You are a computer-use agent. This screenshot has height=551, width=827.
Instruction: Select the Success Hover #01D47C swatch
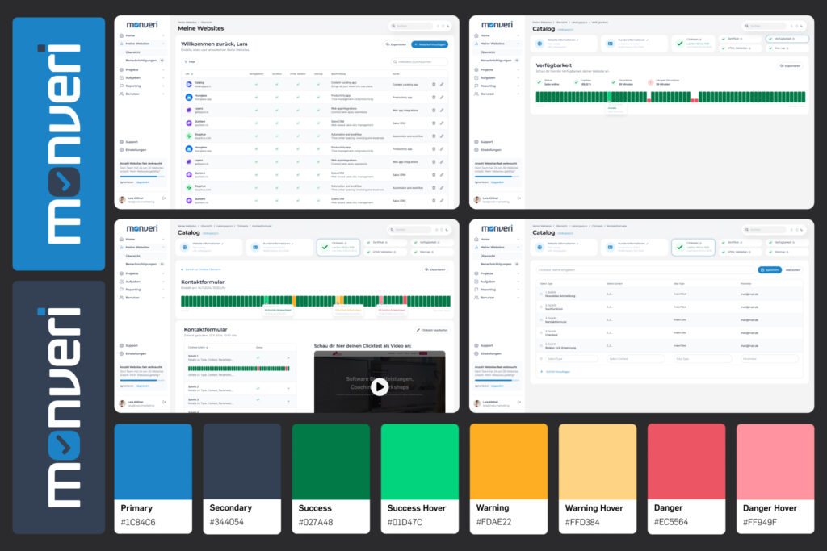click(420, 479)
